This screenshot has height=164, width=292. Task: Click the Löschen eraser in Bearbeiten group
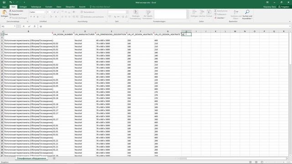tap(220, 18)
